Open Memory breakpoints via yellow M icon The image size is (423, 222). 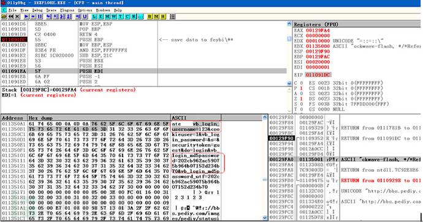[x=156, y=17]
